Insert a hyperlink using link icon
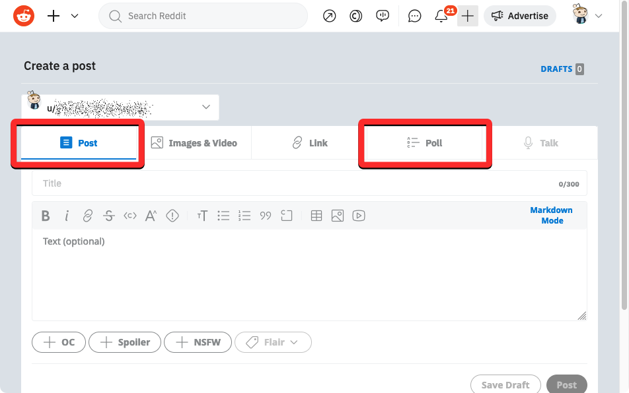 click(88, 216)
